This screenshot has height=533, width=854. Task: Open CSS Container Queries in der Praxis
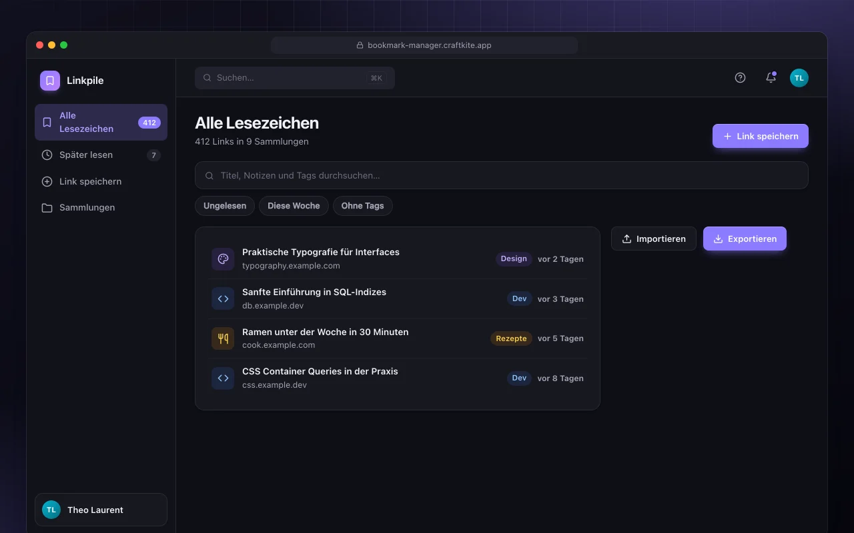click(320, 371)
